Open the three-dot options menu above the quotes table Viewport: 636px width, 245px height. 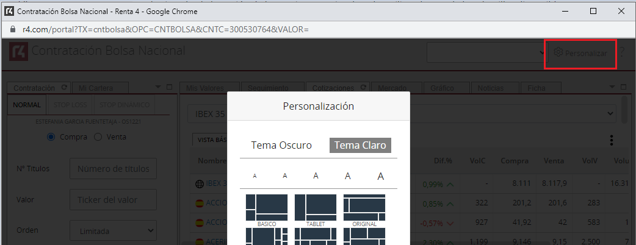point(611,141)
